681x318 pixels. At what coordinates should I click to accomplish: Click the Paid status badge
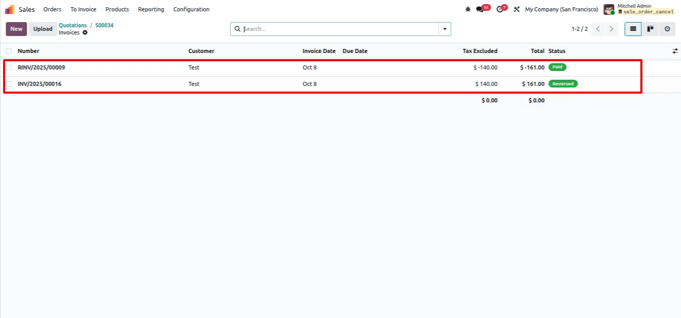[x=557, y=67]
